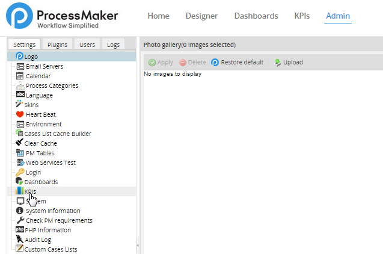The width and height of the screenshot is (383, 254).
Task: Click the Clear Cache broom icon
Action: 20,143
